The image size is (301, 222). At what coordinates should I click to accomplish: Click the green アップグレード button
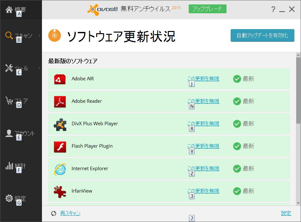coord(208,9)
